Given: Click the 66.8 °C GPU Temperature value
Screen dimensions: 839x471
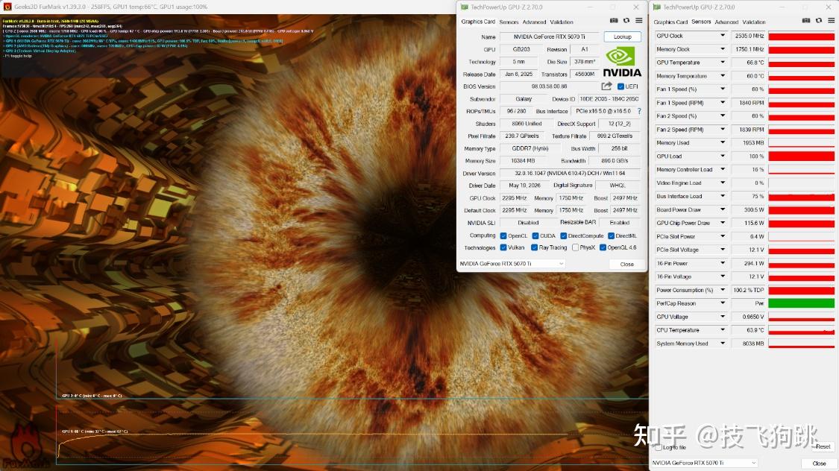Looking at the screenshot, I should tap(749, 63).
